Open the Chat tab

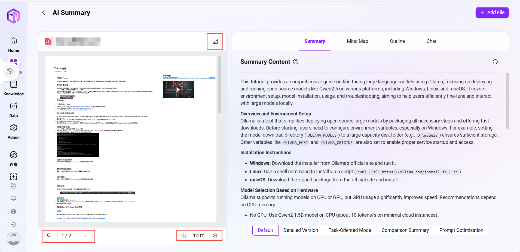click(431, 41)
